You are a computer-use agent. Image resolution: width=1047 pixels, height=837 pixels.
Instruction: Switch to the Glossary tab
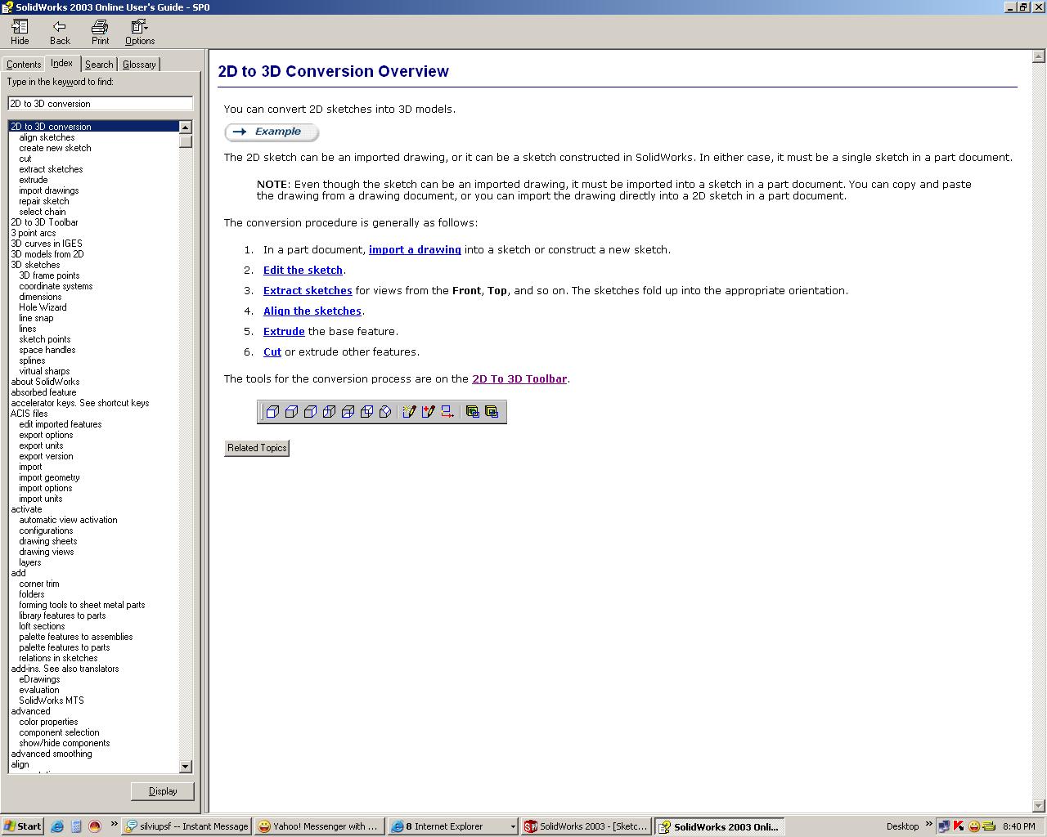(139, 65)
